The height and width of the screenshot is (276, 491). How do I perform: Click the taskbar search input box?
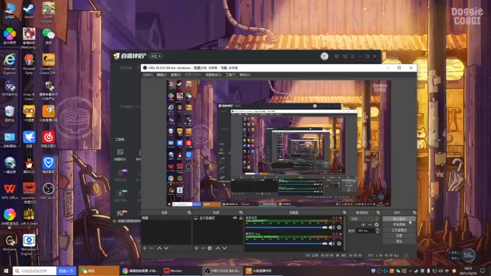coord(35,270)
